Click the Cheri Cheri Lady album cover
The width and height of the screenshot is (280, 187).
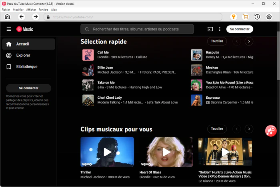tap(88, 100)
